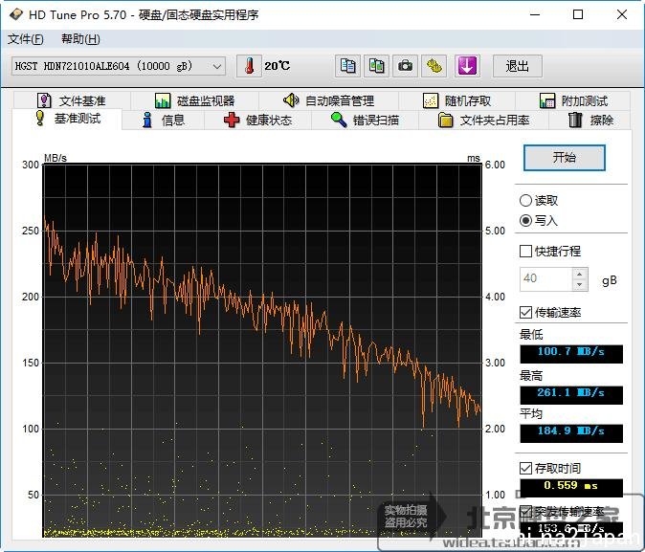Viewport: 645px width, 552px height.
Task: Maximize the HD Tune Pro window
Action: (578, 14)
